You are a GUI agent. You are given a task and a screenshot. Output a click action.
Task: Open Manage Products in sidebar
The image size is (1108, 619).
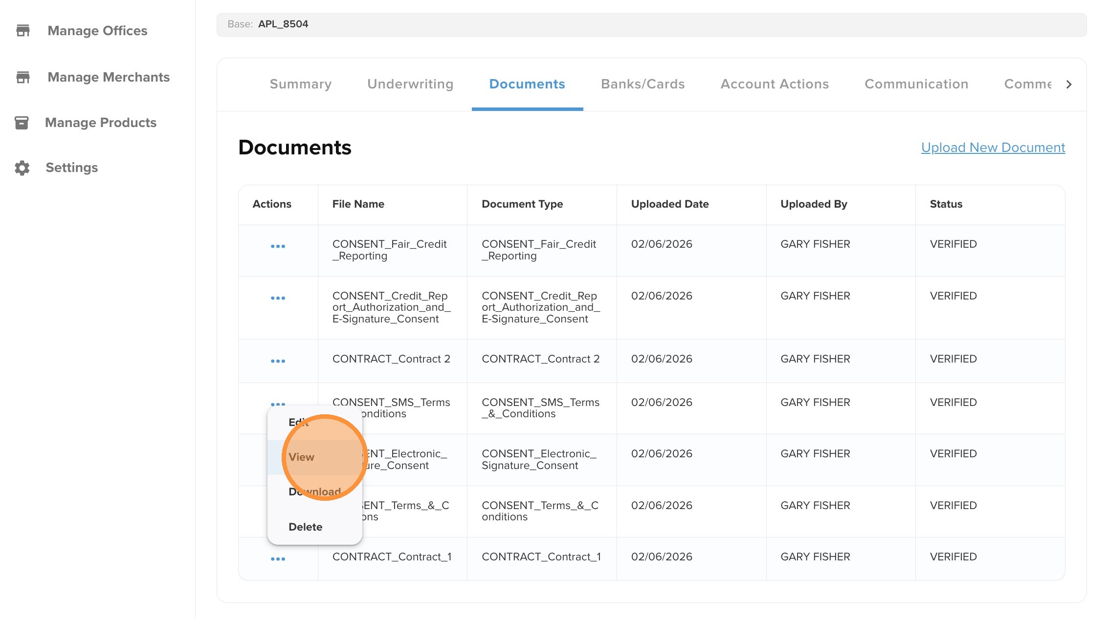click(x=101, y=123)
